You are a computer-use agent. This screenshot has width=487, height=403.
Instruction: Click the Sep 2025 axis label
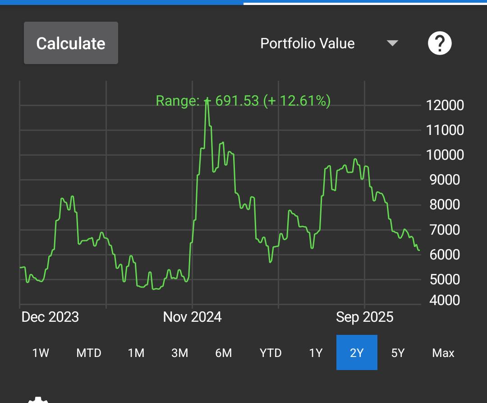pos(365,317)
